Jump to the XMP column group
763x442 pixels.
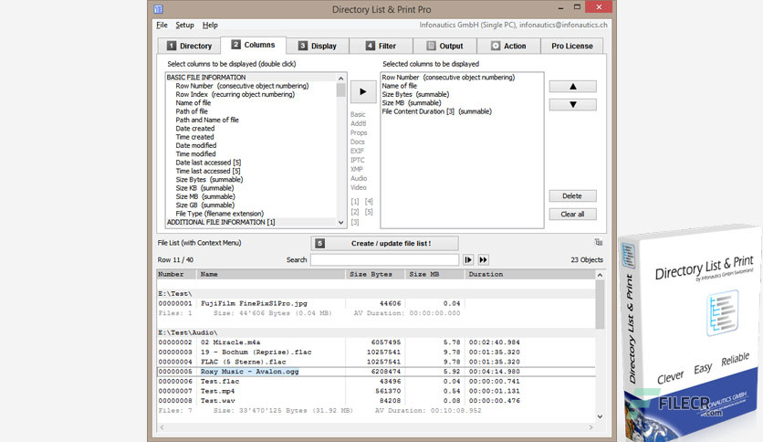[x=357, y=169]
